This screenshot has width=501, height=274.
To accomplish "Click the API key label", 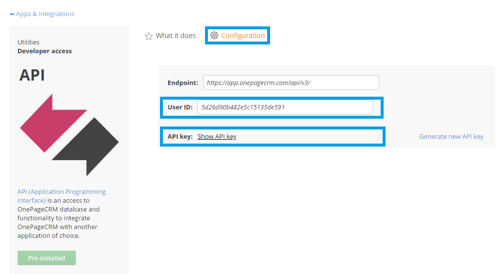I will 180,136.
